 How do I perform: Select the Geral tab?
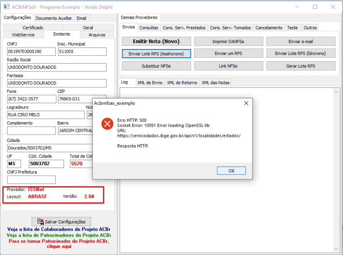[x=88, y=27]
